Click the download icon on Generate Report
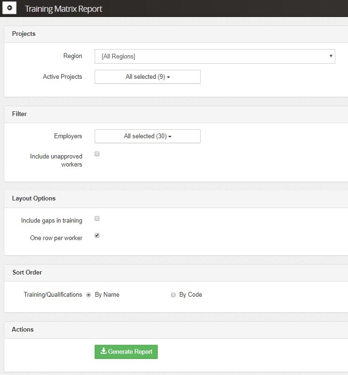This screenshot has height=375, width=348. (104, 351)
